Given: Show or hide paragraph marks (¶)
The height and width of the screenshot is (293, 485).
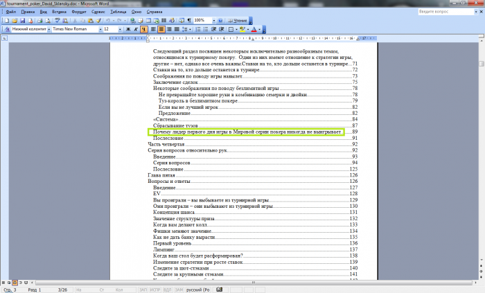Looking at the screenshot, I should (x=189, y=21).
